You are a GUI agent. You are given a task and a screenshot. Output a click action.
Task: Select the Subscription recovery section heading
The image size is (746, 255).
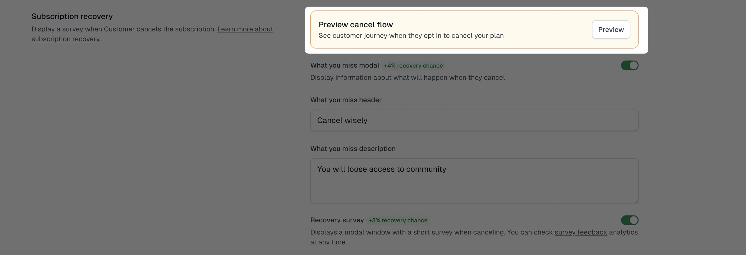coord(72,16)
